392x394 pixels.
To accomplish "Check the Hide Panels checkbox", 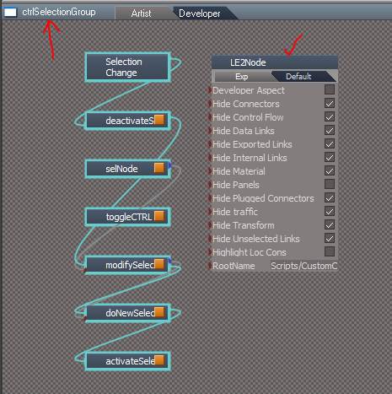I will tap(330, 184).
